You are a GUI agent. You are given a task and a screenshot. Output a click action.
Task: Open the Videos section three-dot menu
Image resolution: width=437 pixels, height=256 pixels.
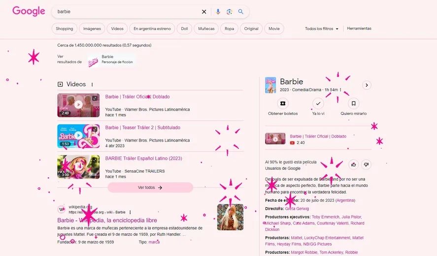(92, 84)
